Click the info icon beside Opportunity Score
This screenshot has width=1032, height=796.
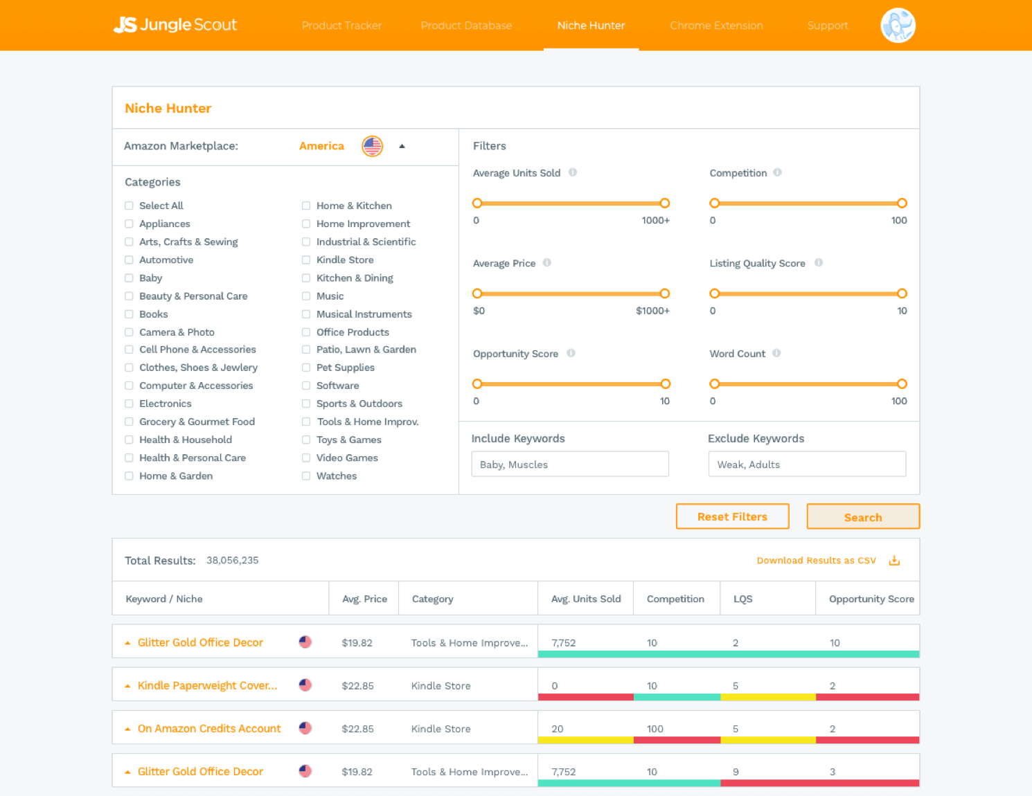[571, 353]
